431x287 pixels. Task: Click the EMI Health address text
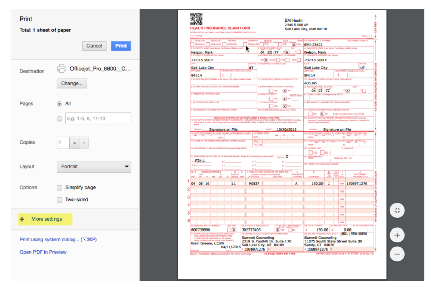pos(306,25)
